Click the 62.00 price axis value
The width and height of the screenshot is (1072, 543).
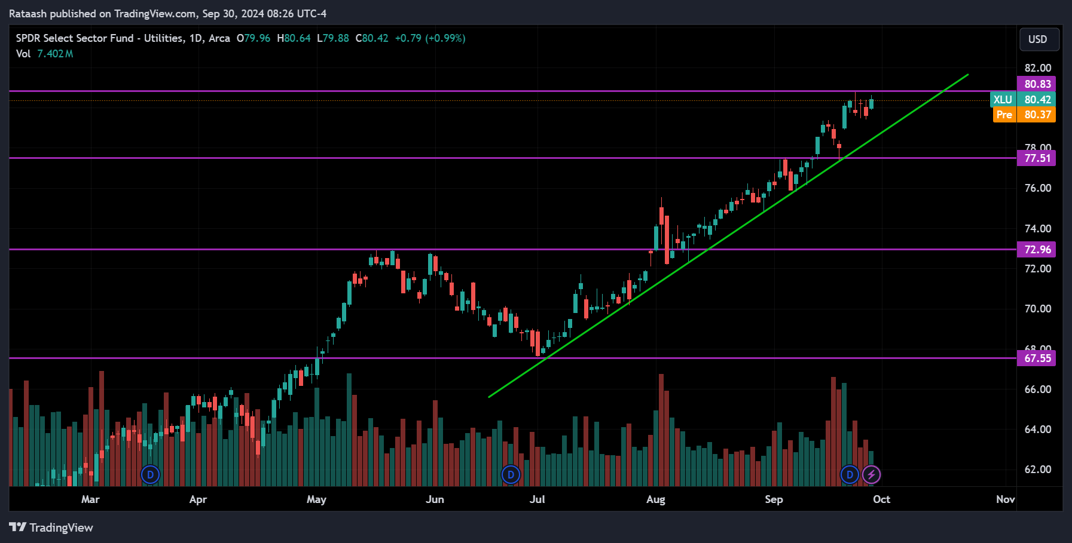pos(1038,470)
